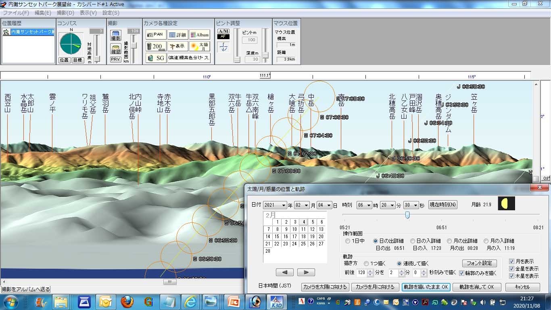Select the 日の出詳細 radio option
The height and width of the screenshot is (310, 551).
click(x=388, y=241)
